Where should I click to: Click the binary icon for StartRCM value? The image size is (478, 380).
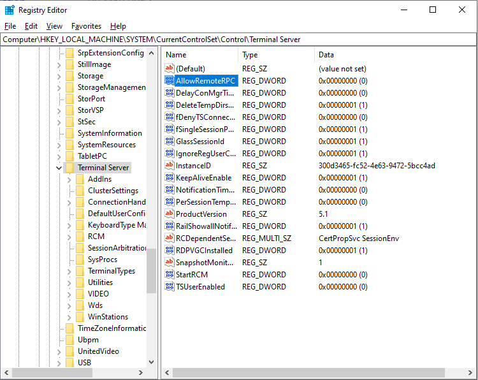point(169,275)
